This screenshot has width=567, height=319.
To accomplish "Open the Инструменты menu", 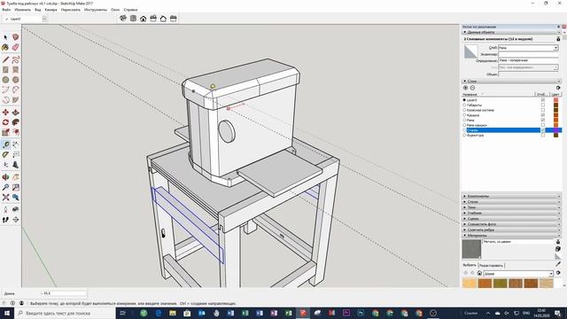I will (x=96, y=10).
